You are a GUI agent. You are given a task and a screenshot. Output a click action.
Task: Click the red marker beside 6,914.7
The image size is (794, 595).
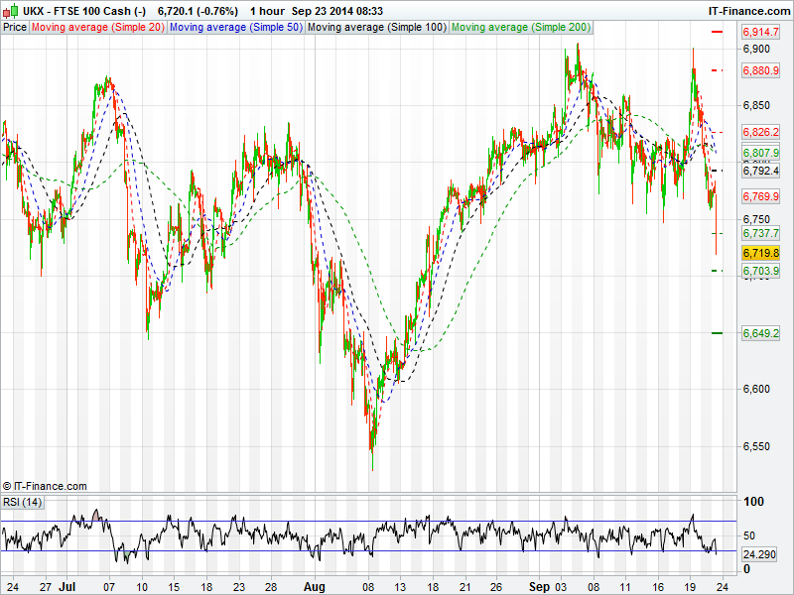tap(718, 33)
